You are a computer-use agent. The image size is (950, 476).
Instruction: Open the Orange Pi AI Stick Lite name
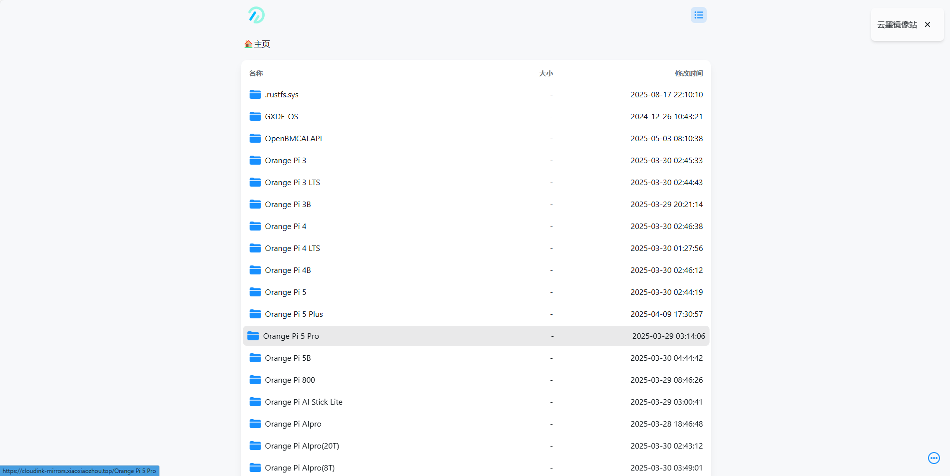pos(304,402)
